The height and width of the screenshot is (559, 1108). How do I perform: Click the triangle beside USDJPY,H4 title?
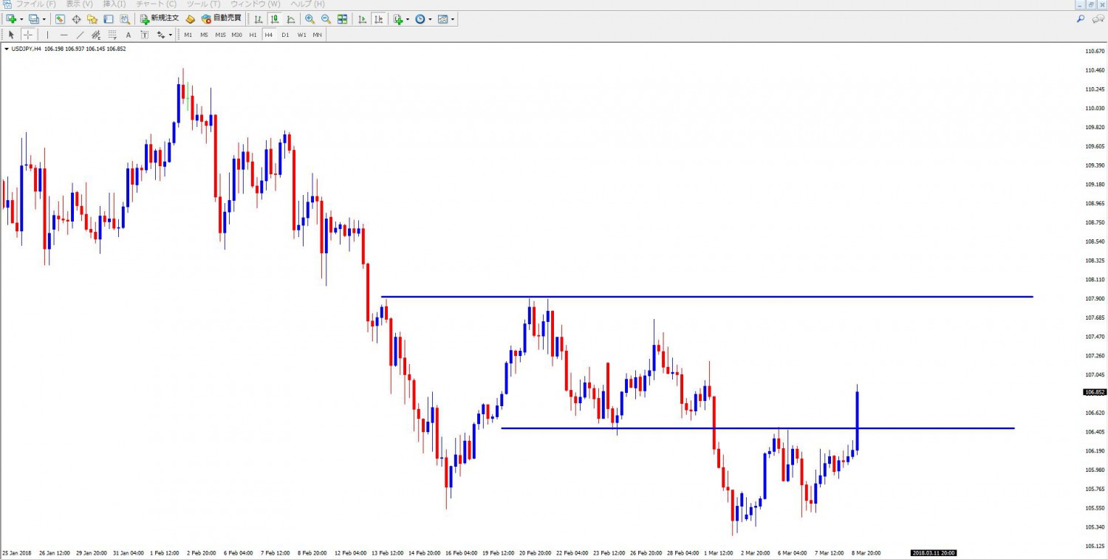click(7, 49)
